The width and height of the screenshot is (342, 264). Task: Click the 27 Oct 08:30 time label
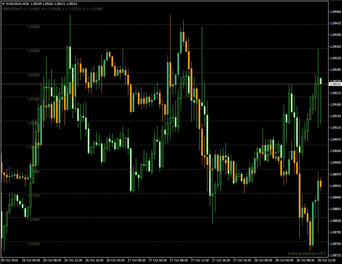tap(178, 260)
